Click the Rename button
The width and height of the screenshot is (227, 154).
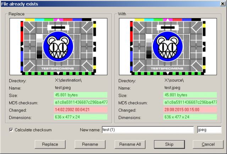90,144
